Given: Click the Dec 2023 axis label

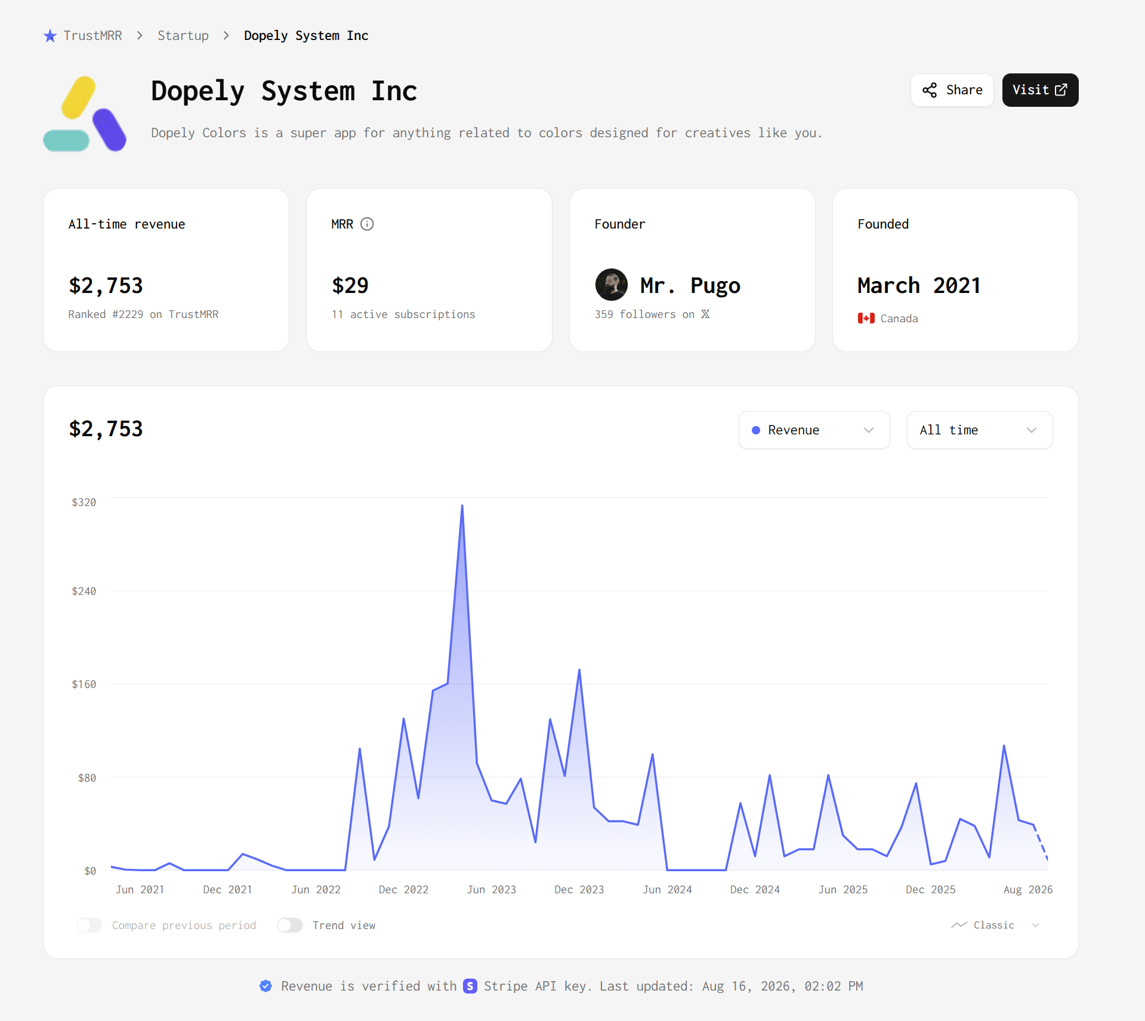Looking at the screenshot, I should pos(579,889).
